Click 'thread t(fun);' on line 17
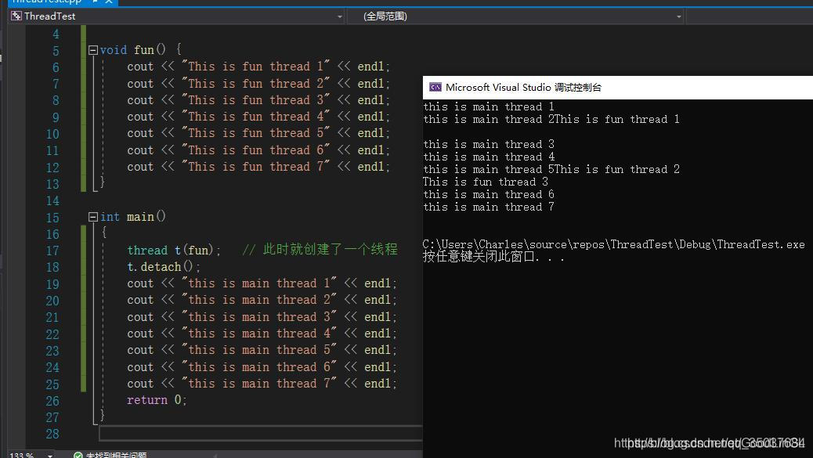The width and height of the screenshot is (813, 458). [174, 251]
